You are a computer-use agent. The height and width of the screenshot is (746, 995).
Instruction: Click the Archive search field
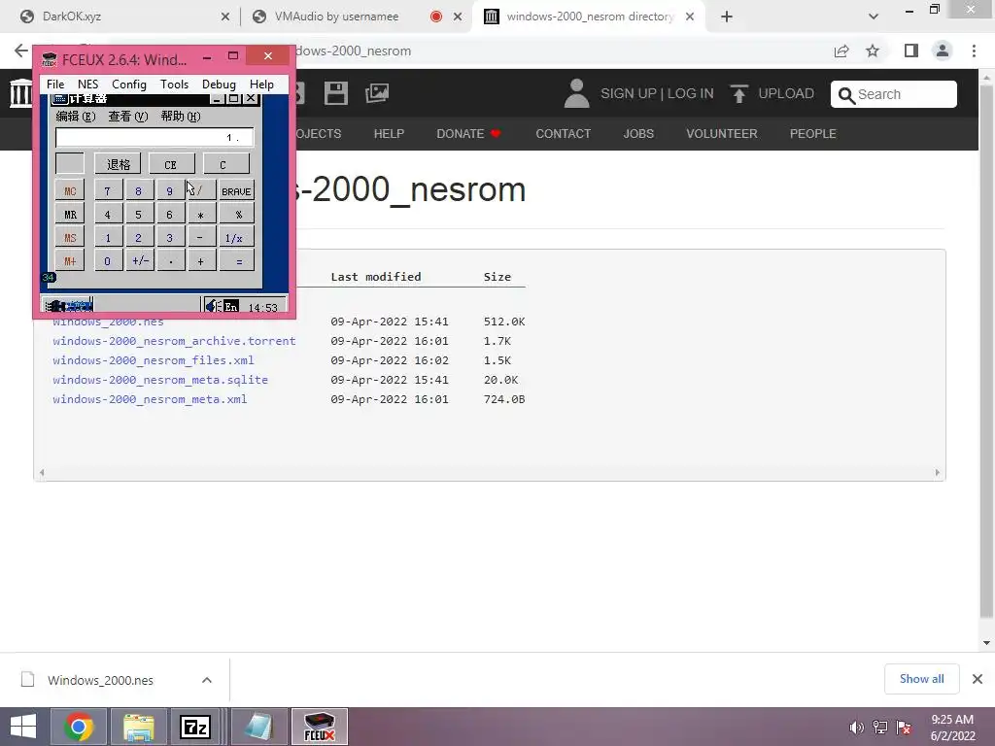click(x=894, y=94)
